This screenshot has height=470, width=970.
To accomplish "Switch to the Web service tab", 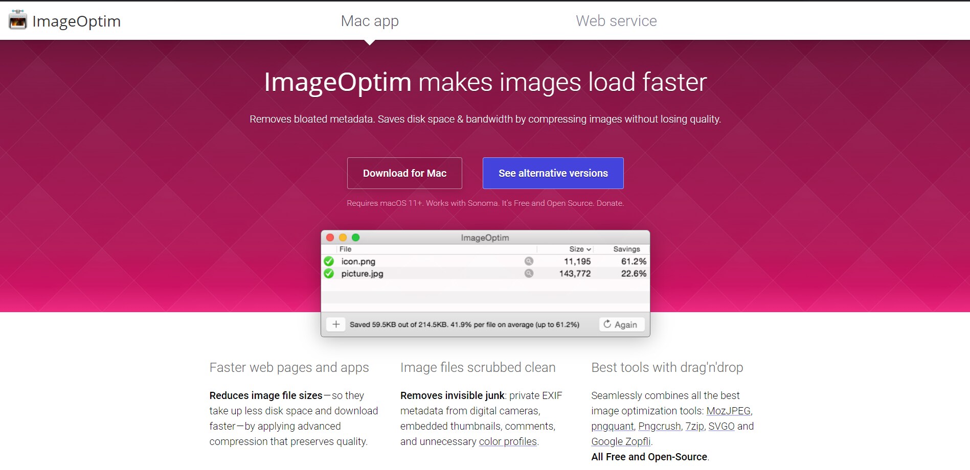I will (616, 21).
